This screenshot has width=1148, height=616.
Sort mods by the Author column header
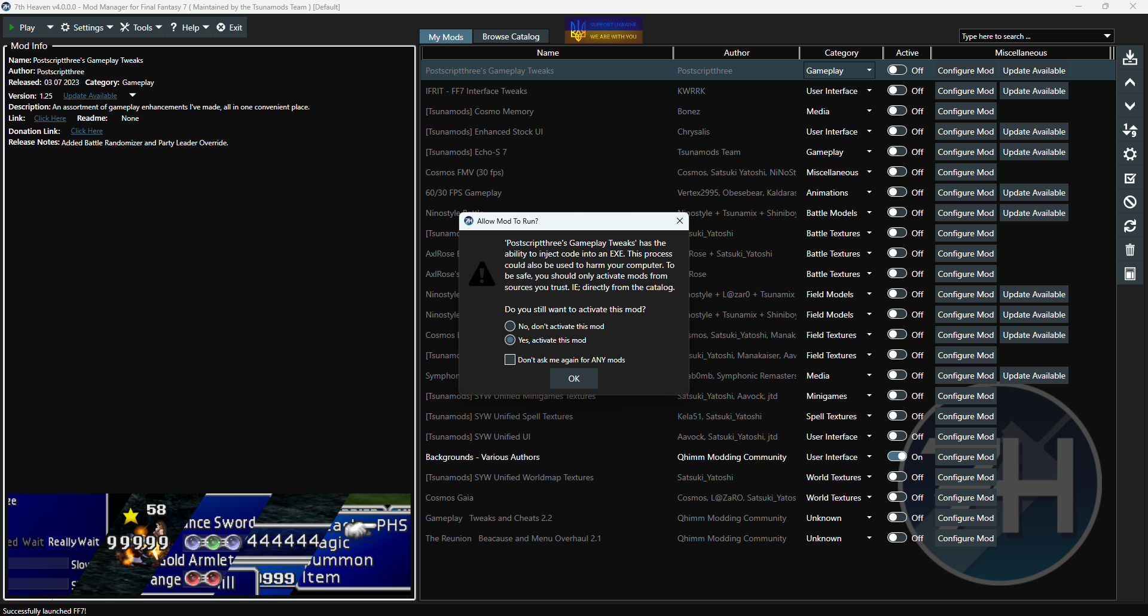click(x=737, y=53)
